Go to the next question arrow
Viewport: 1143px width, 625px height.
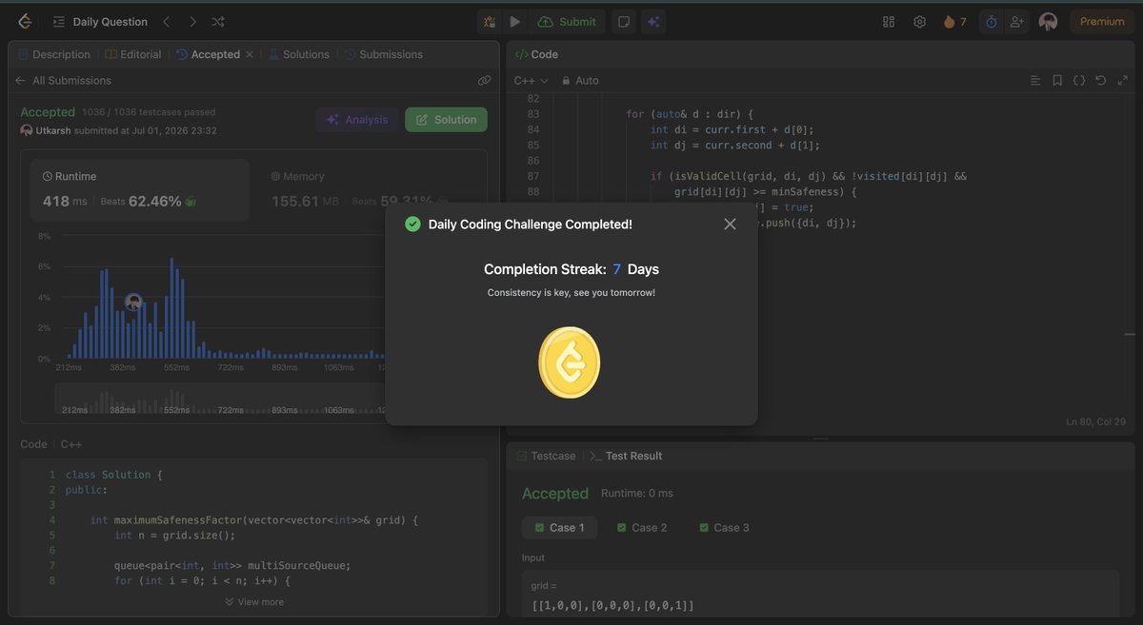click(192, 21)
